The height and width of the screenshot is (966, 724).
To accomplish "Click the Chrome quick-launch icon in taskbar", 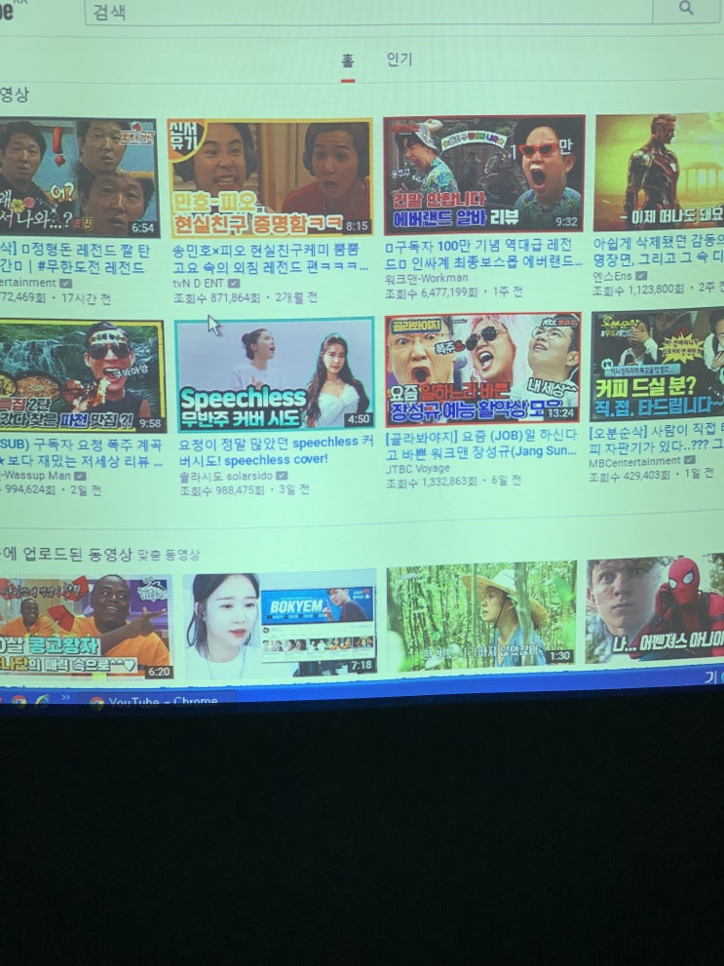I will click(19, 700).
